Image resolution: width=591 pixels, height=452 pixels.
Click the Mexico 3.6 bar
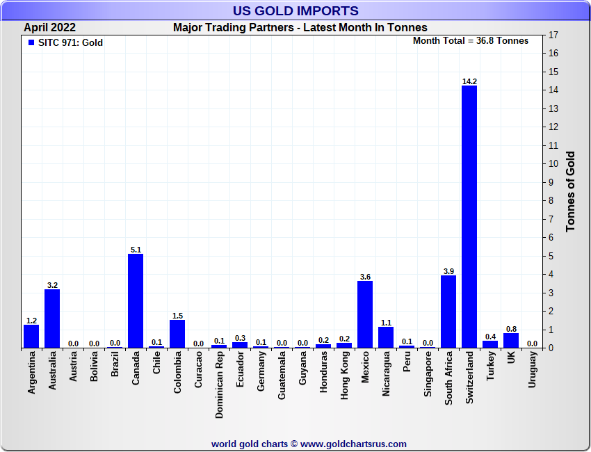click(x=365, y=314)
